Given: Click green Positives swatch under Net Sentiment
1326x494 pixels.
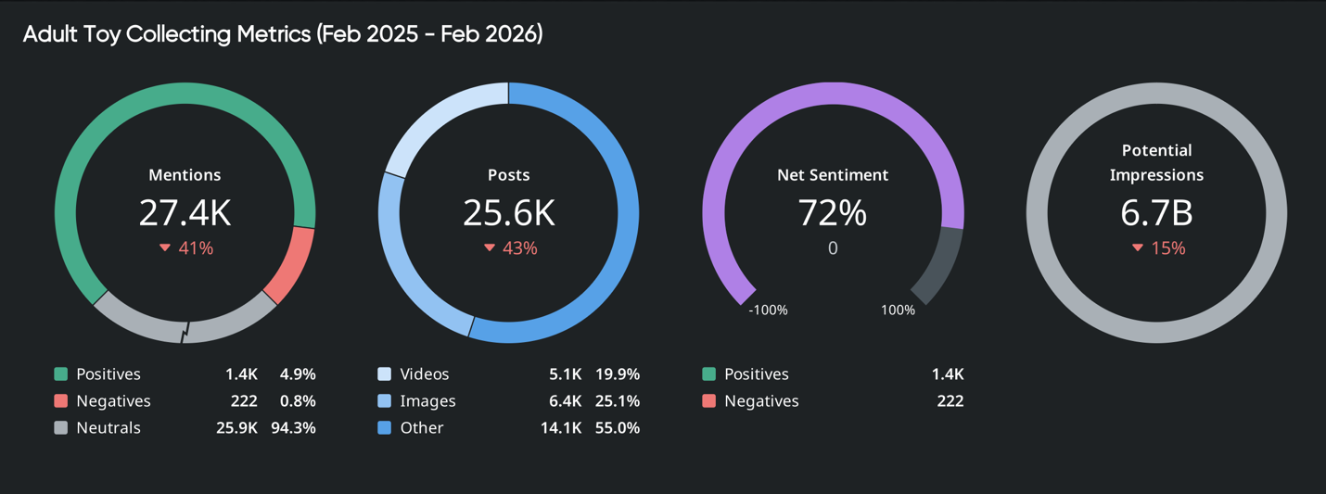Looking at the screenshot, I should [x=709, y=374].
